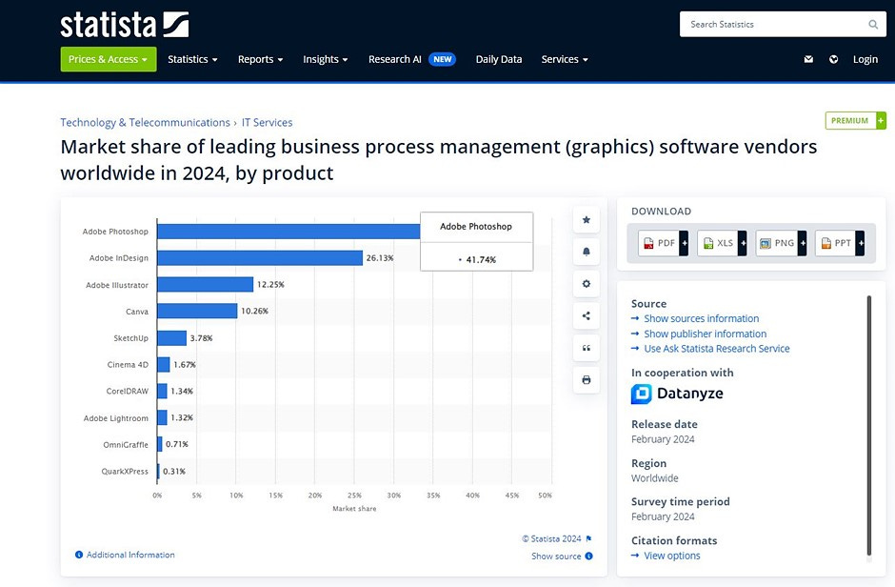The height and width of the screenshot is (587, 895).
Task: Click the OmniGraffle label
Action: click(126, 444)
